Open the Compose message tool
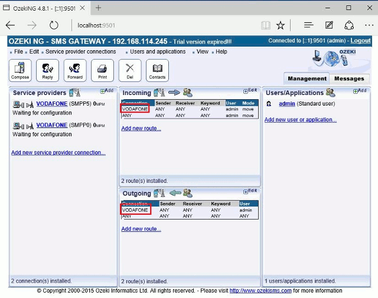The image size is (378, 298). [20, 70]
